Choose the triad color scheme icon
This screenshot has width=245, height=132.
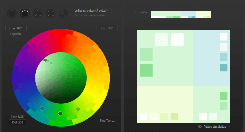(x=38, y=13)
